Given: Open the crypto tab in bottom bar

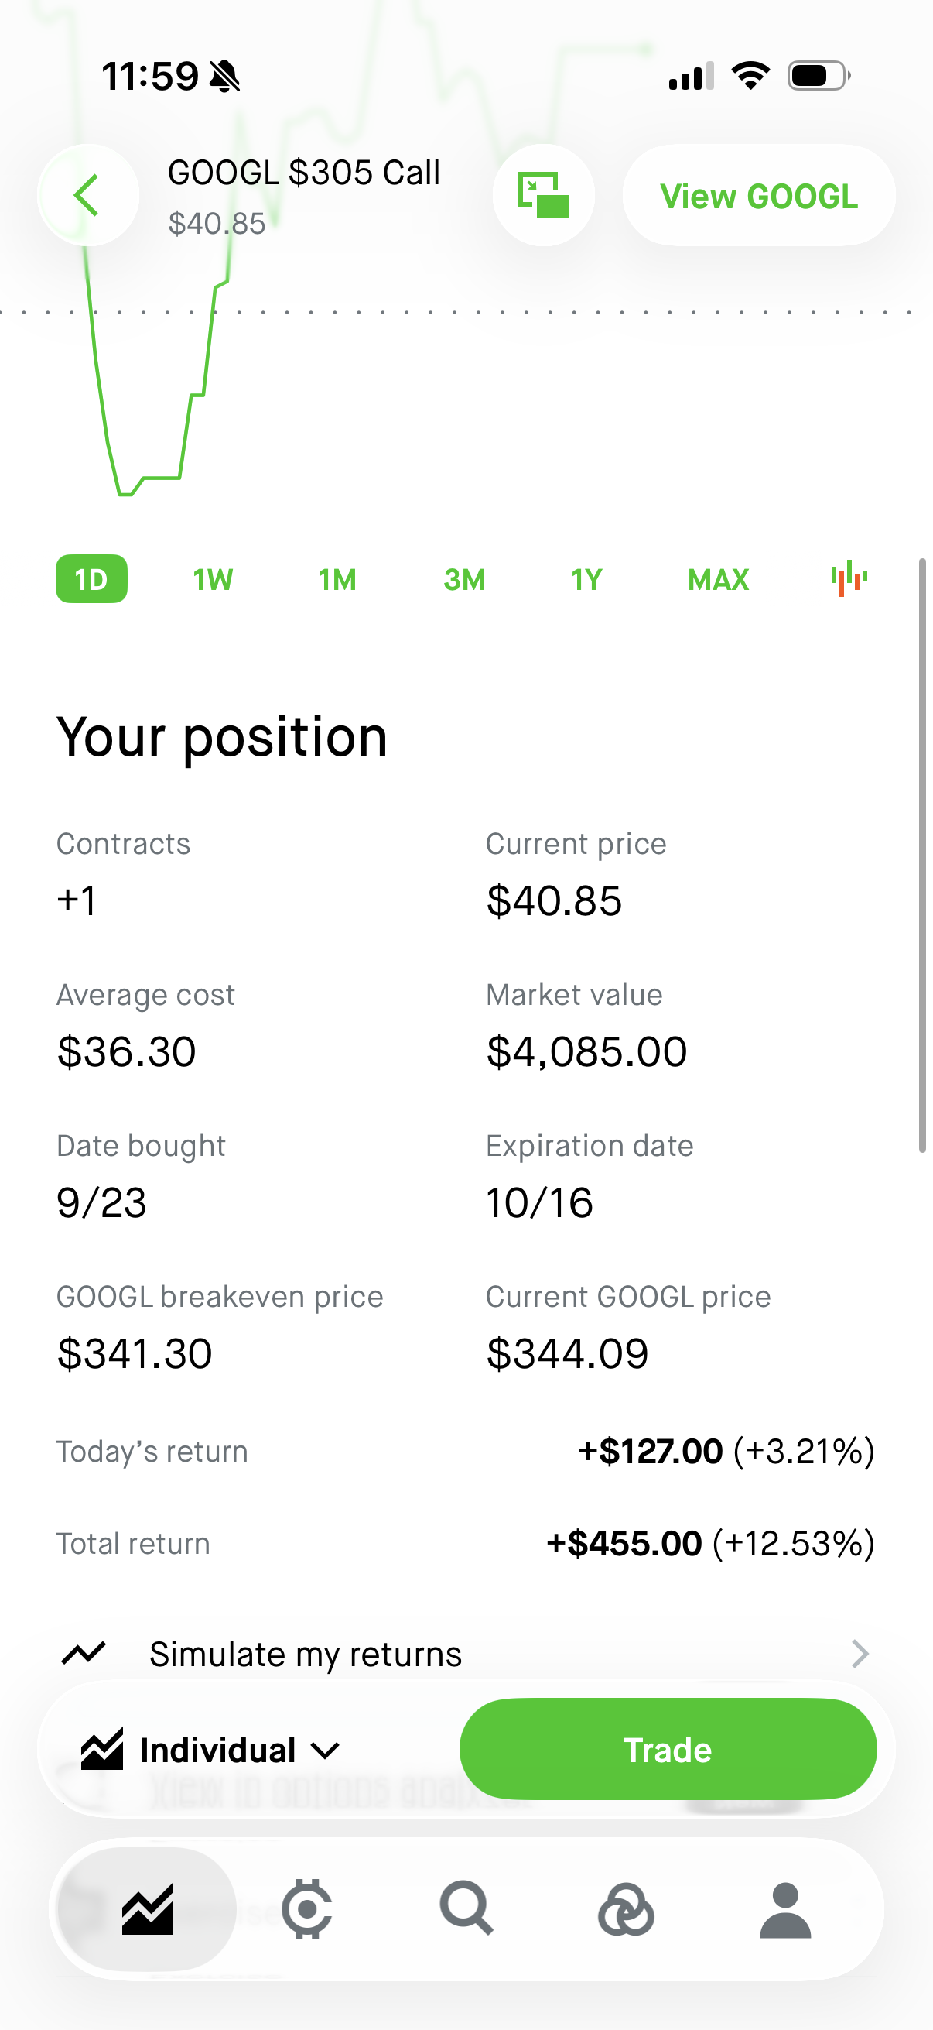Looking at the screenshot, I should click(307, 1909).
